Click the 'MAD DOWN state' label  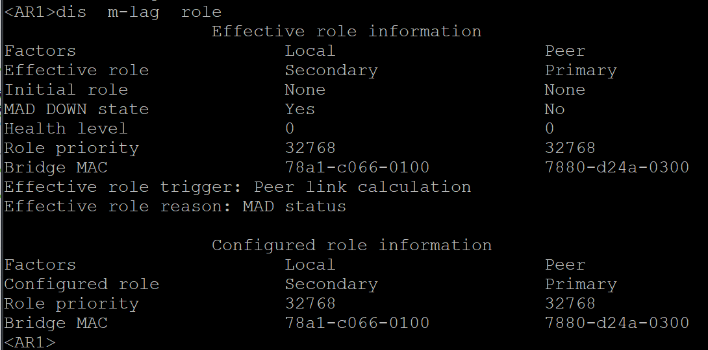coord(76,110)
